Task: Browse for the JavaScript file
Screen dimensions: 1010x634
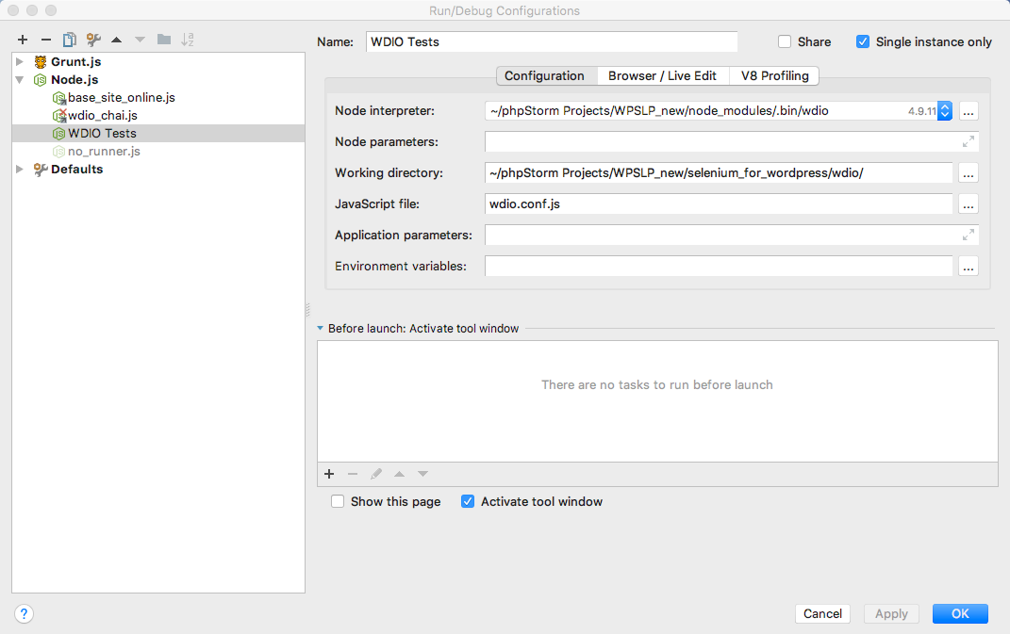Action: pyautogui.click(x=968, y=204)
